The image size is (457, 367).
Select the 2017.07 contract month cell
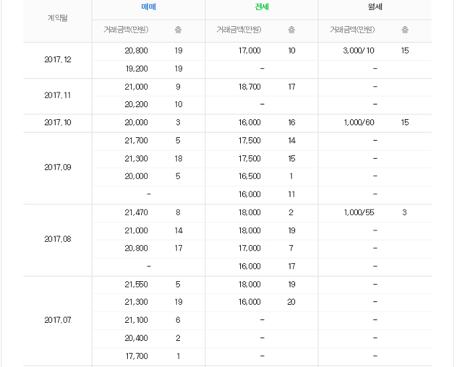[x=58, y=320]
